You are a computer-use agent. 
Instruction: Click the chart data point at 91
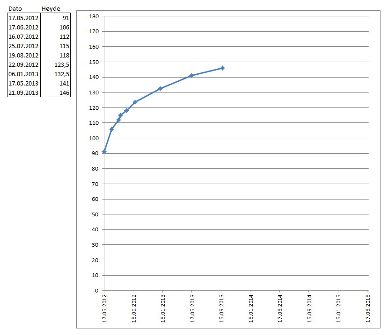coord(104,152)
